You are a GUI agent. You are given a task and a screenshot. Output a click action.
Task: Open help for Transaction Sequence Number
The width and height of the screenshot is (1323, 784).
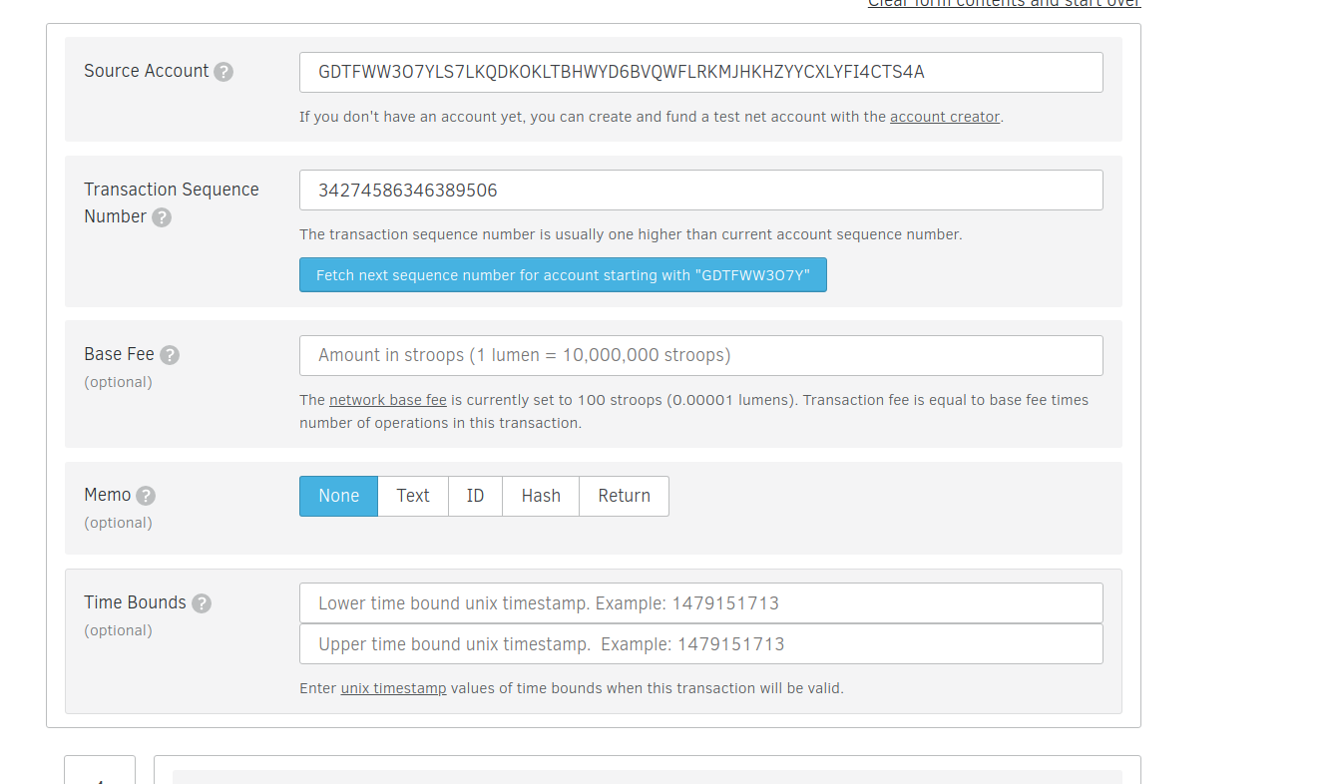162,217
